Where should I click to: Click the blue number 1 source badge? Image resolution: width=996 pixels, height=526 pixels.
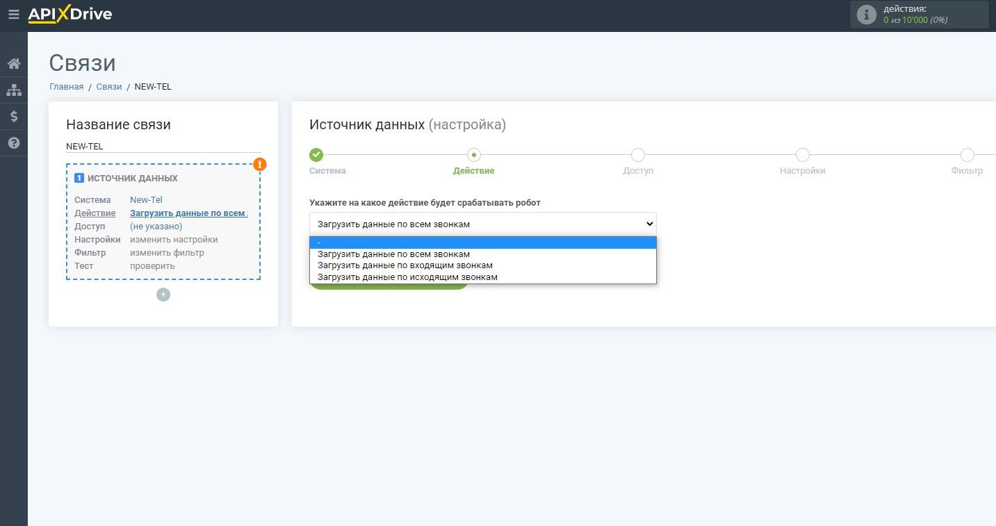79,178
